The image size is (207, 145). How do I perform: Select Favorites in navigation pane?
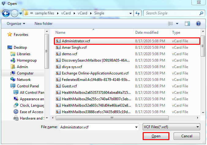(18, 35)
